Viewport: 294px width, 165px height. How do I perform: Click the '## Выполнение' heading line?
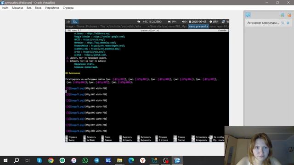pos(73,73)
